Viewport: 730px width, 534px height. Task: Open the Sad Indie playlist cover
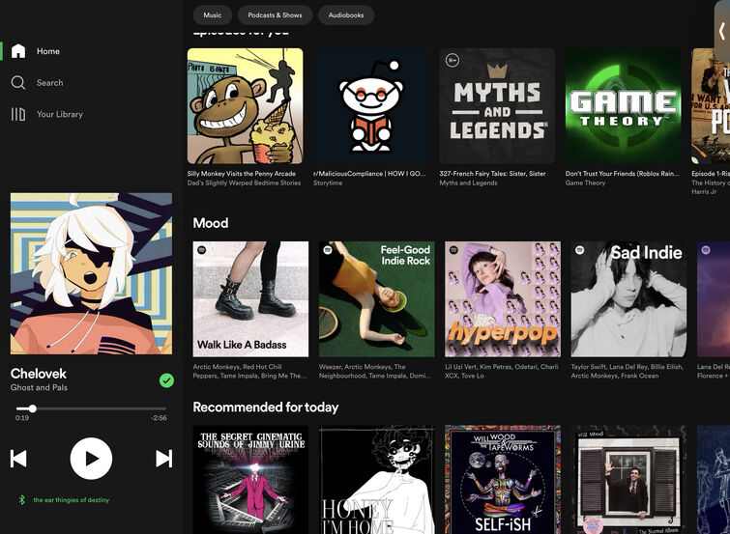629,299
